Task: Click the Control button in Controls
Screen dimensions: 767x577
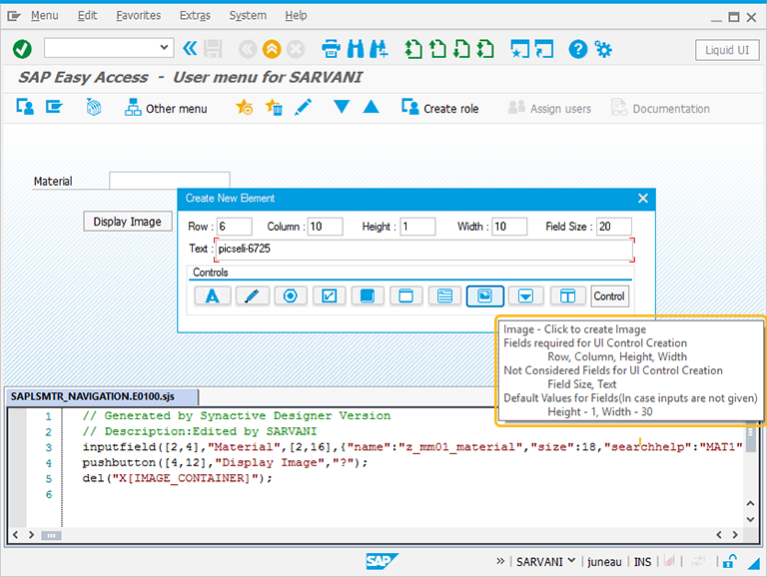Action: pos(609,295)
